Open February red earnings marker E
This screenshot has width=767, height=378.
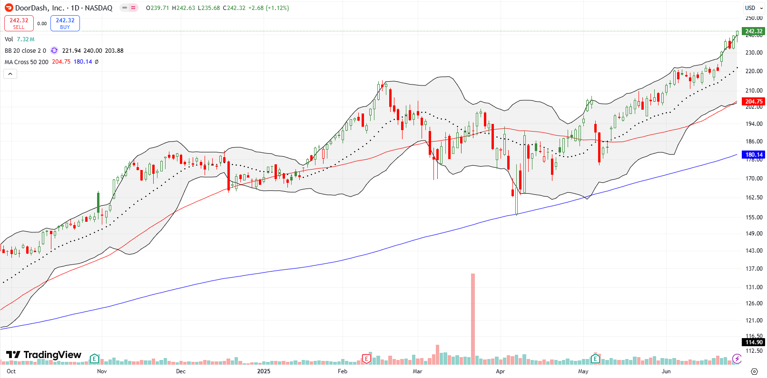366,359
